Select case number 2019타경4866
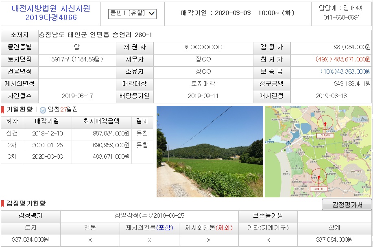 pyautogui.click(x=51, y=17)
